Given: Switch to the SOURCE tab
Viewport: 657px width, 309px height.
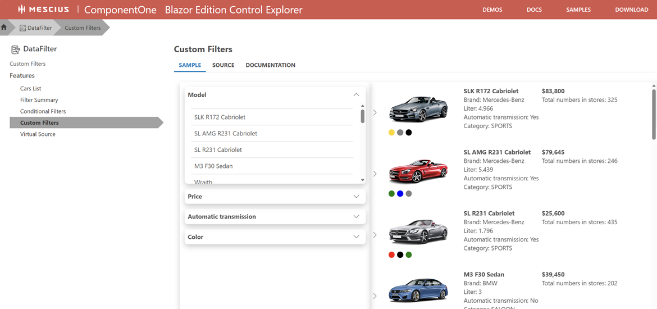Looking at the screenshot, I should (223, 65).
